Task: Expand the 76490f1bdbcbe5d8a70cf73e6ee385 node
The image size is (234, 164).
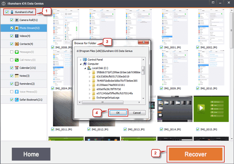Action: (x=90, y=81)
